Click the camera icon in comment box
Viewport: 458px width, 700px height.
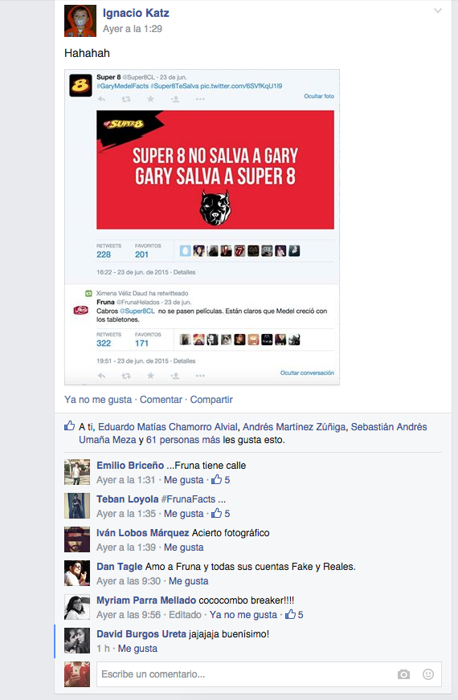(x=403, y=674)
